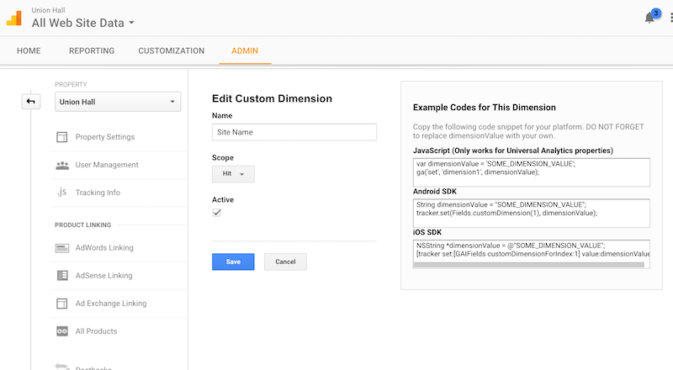Click the AdWords Linking icon
The height and width of the screenshot is (370, 673).
tap(61, 248)
